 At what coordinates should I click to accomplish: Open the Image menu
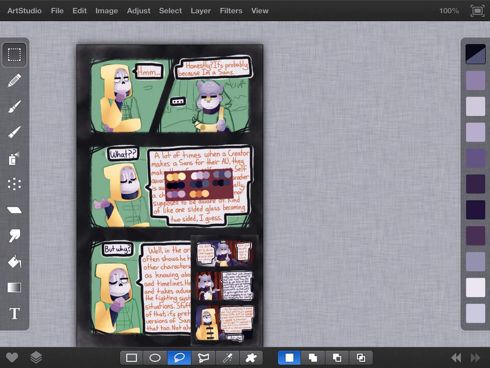107,11
